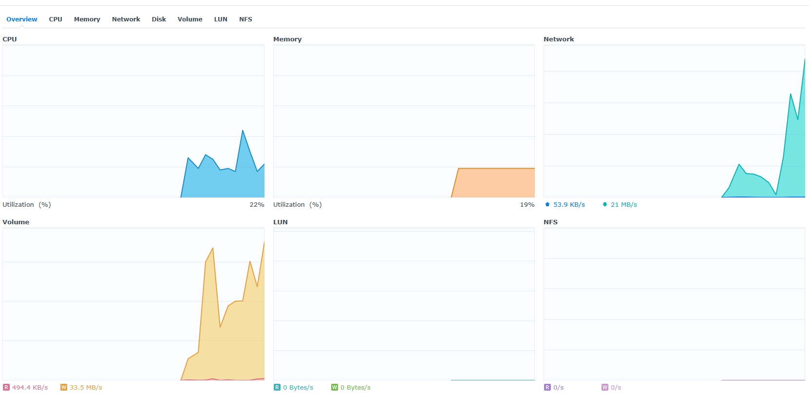Click the Volume write W badge

point(64,388)
